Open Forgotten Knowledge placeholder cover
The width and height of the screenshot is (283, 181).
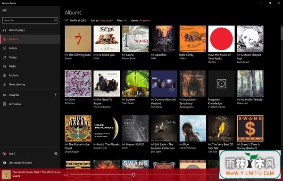(x=222, y=83)
